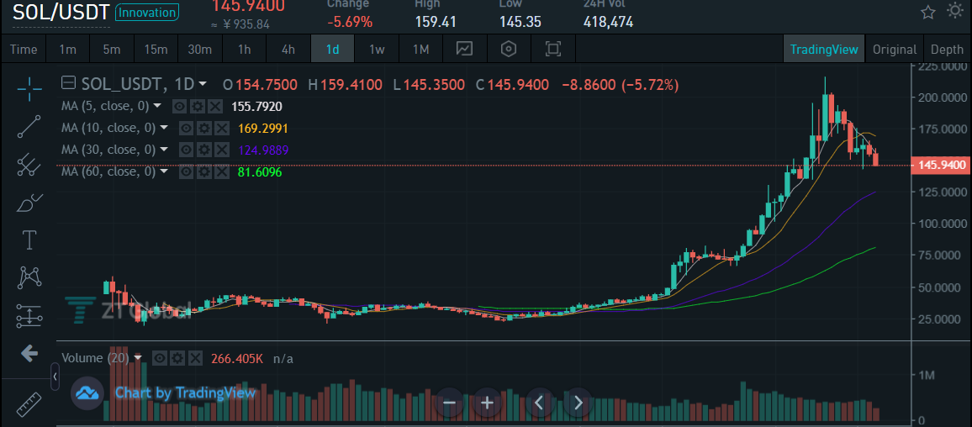Switch to the 5m timeframe
Viewport: 972px width, 427px height.
point(112,49)
